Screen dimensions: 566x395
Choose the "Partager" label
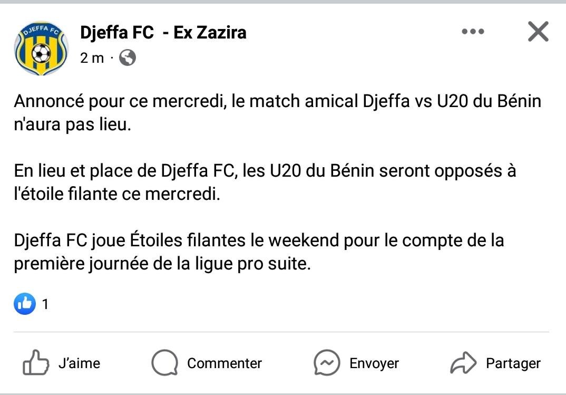coord(513,363)
